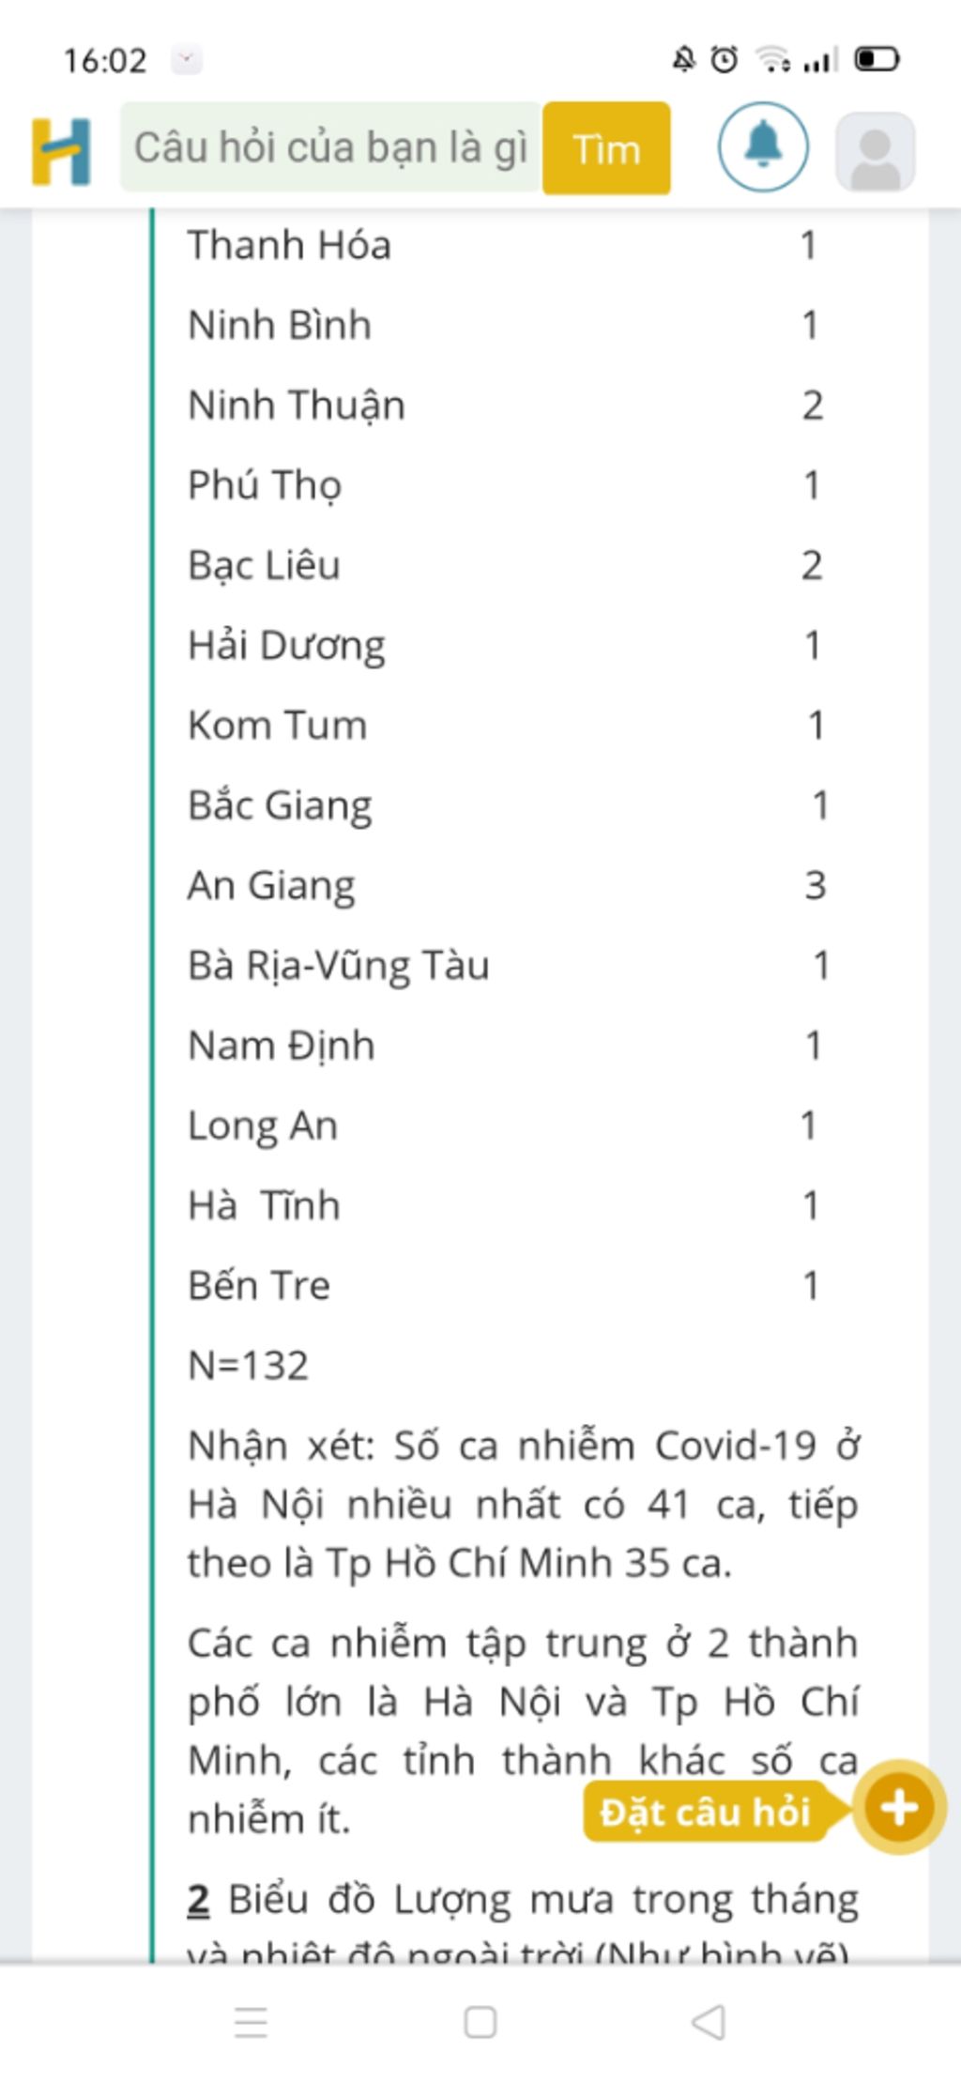Viewport: 961px width, 2081px height.
Task: Select the Thanh Hóa table row
Action: pyautogui.click(x=505, y=246)
